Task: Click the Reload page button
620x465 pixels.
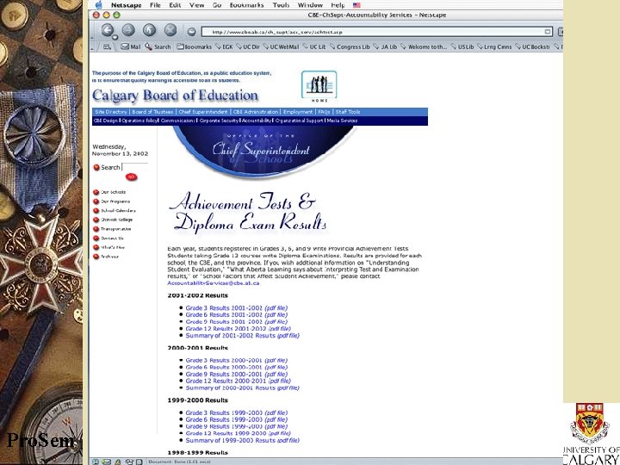Action: click(149, 30)
